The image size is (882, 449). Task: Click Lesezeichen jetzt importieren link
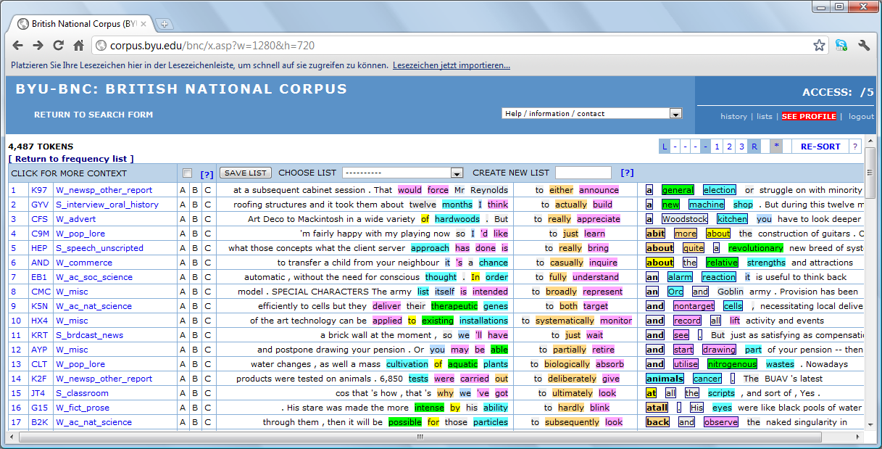452,65
